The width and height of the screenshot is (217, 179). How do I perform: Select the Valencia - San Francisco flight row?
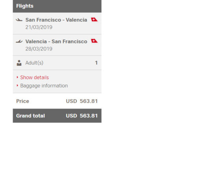(57, 45)
